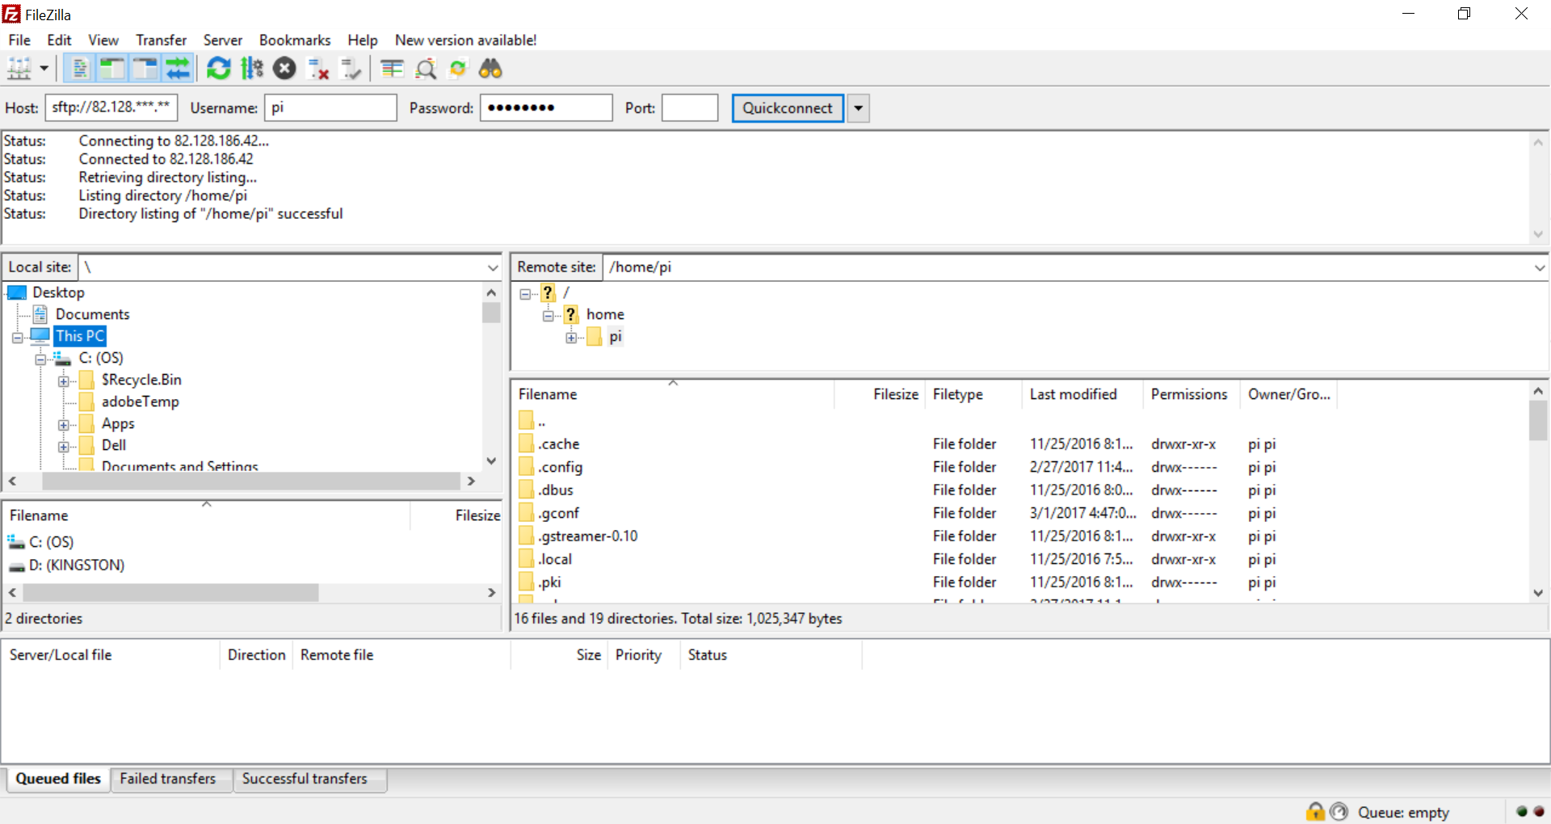Collapse the This PC tree node

[17, 338]
